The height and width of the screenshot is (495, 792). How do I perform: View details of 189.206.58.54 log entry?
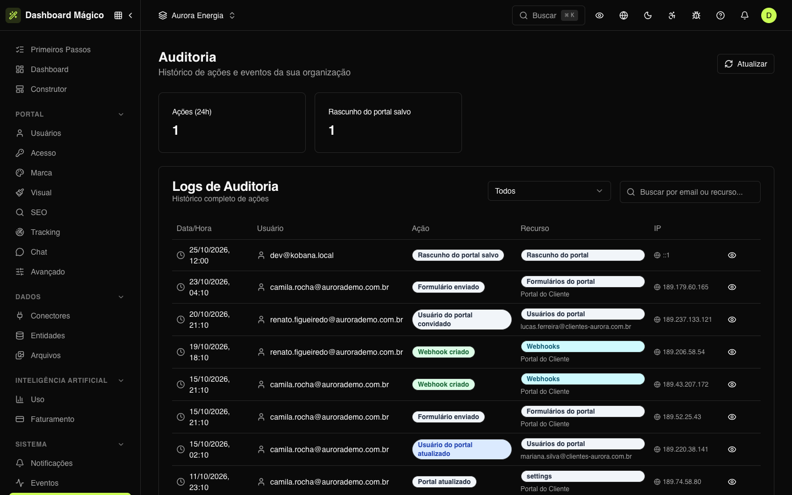[x=732, y=352]
